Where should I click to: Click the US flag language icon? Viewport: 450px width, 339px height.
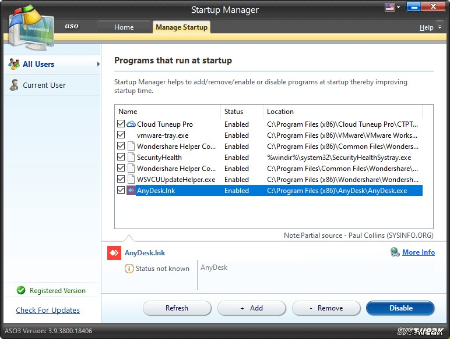389,7
